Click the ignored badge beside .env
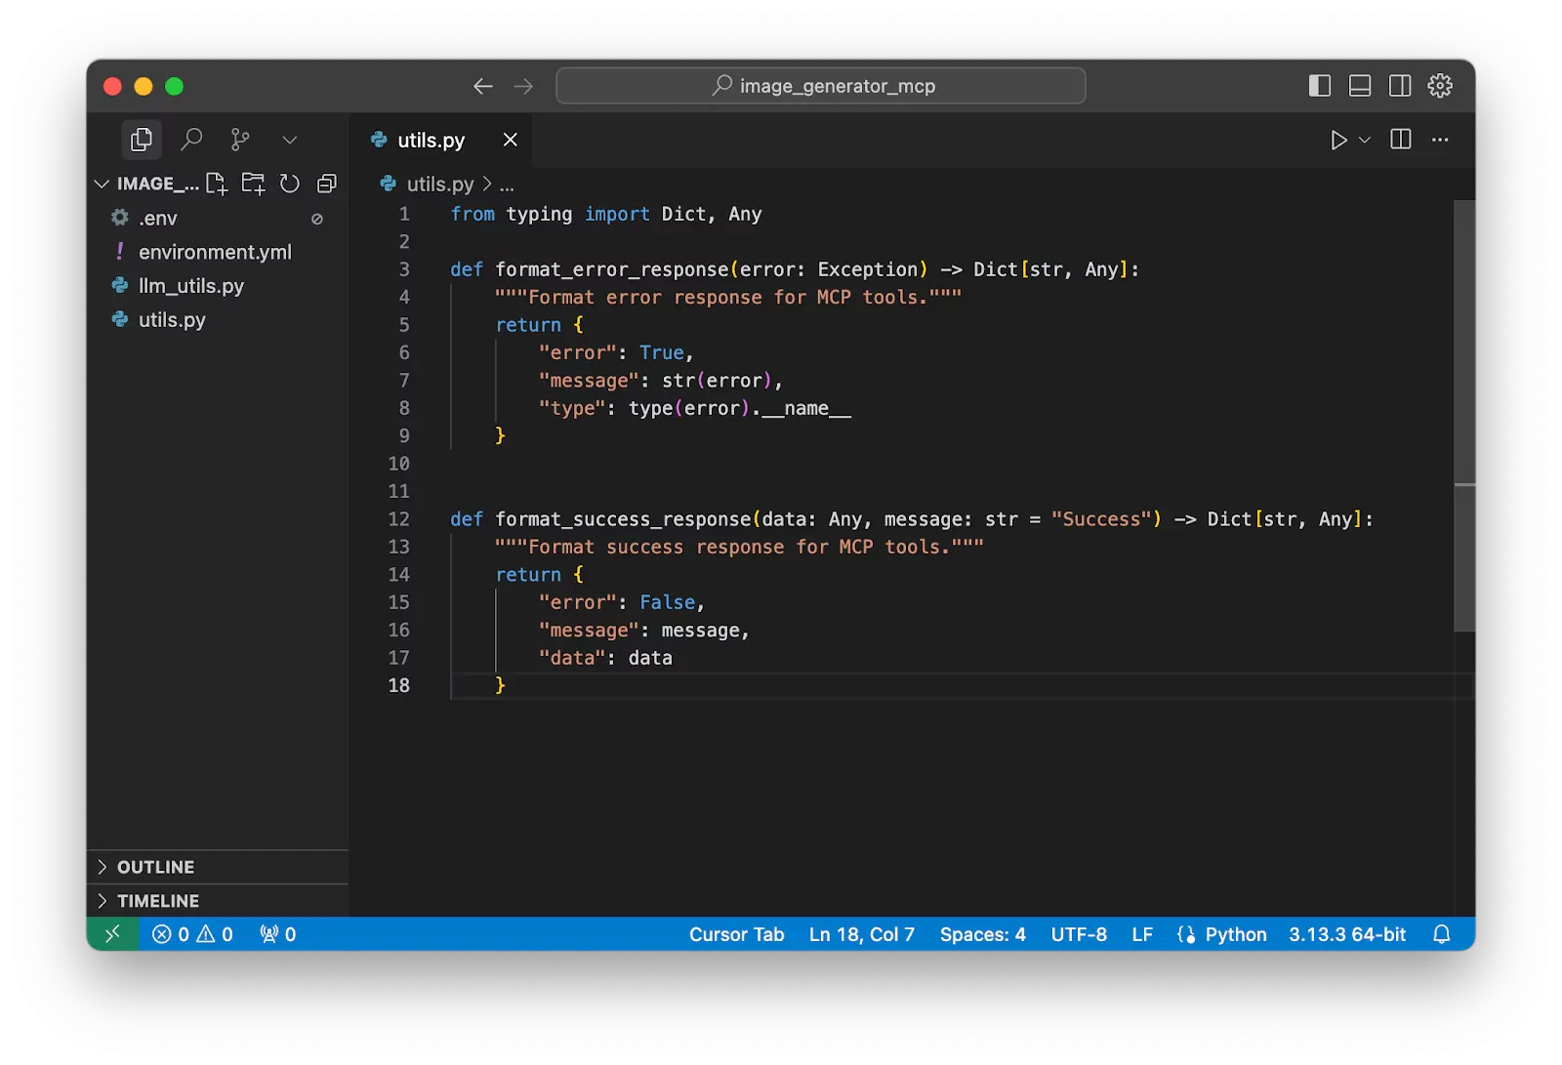 coord(317,219)
